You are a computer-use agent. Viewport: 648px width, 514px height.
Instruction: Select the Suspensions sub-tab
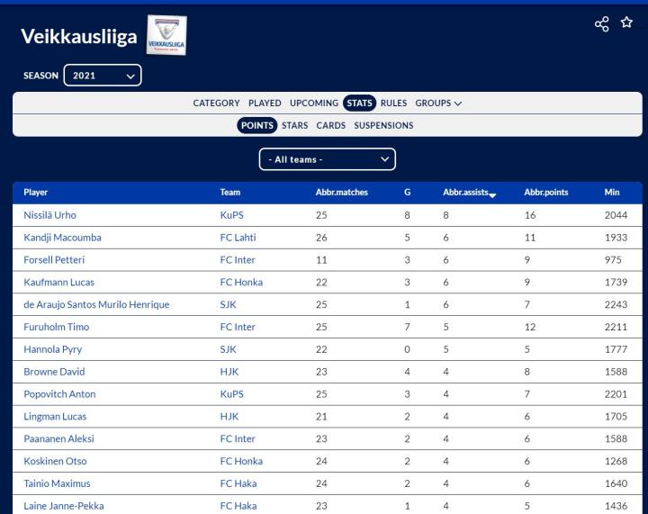(x=383, y=125)
